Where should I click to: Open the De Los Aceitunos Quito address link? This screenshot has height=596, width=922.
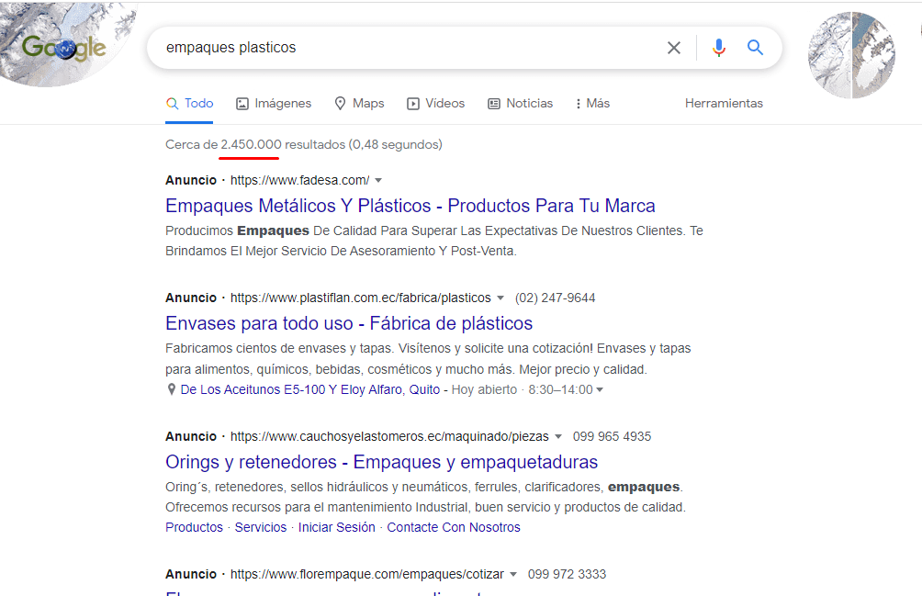(x=309, y=389)
